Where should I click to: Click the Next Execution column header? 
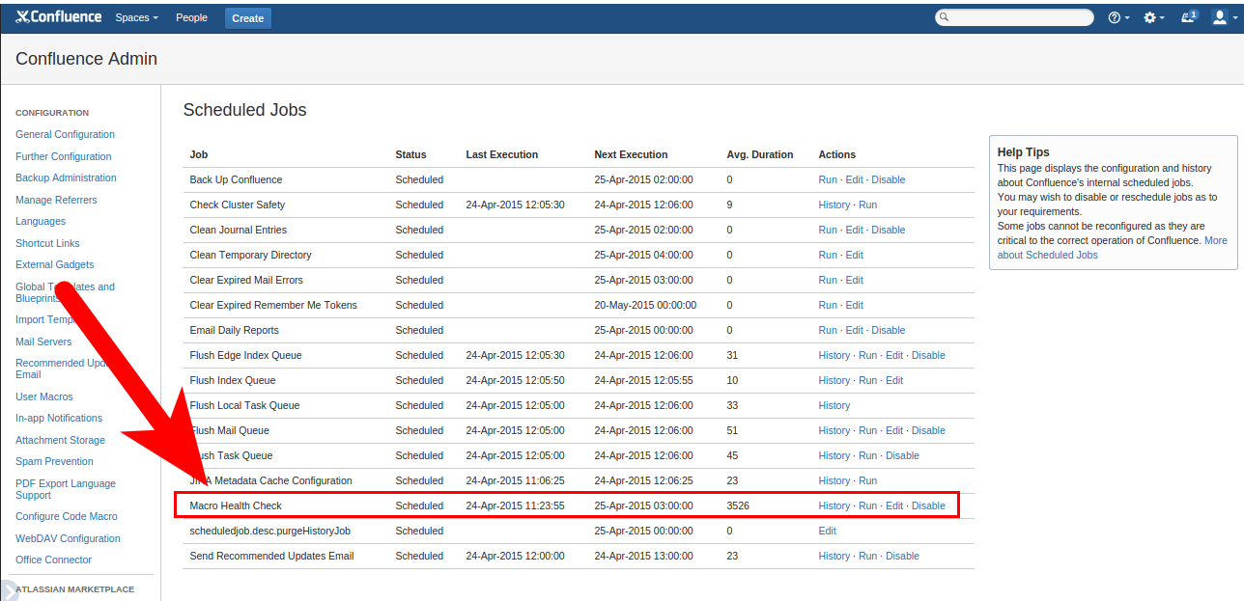[x=631, y=154]
